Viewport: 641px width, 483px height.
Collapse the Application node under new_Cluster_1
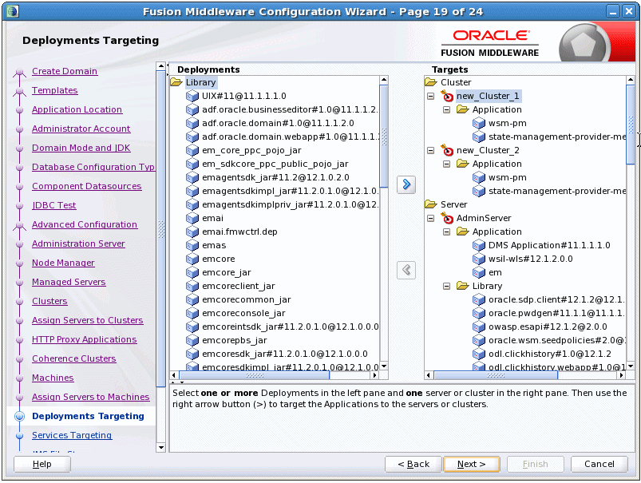click(446, 109)
